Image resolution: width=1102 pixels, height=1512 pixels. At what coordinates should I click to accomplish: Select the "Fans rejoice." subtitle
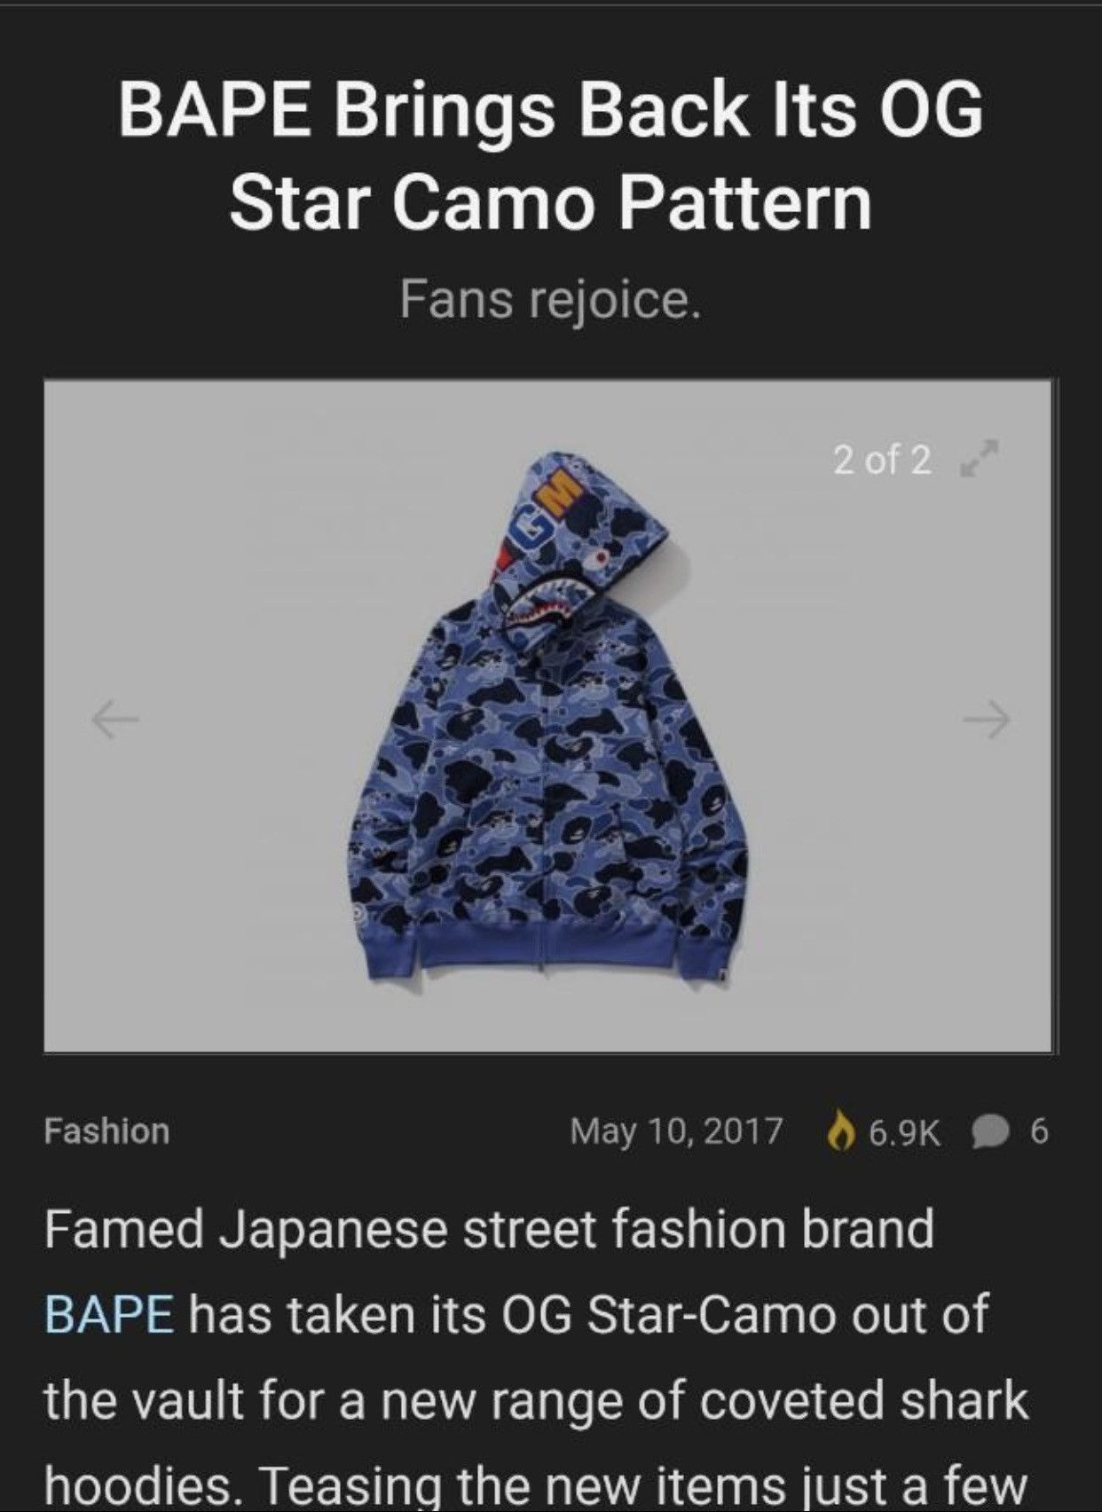pyautogui.click(x=550, y=299)
